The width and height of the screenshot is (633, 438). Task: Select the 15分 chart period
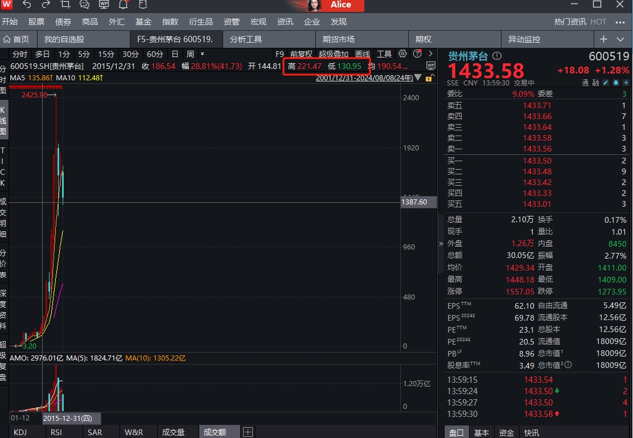pyautogui.click(x=106, y=54)
